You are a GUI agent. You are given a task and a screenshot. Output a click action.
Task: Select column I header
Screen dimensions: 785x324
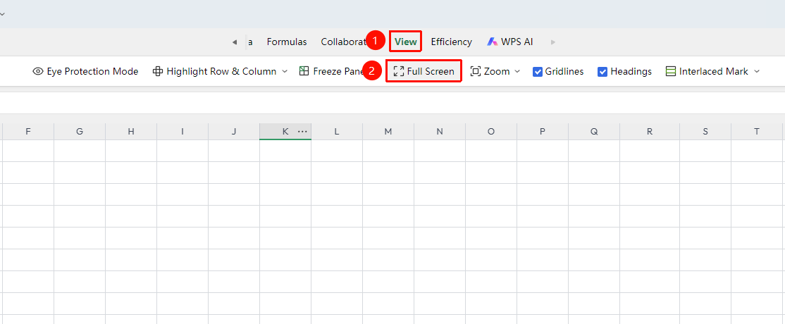[183, 132]
